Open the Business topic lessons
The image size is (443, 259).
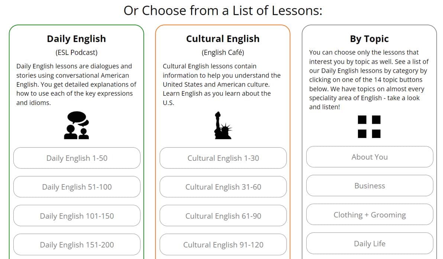pos(369,186)
